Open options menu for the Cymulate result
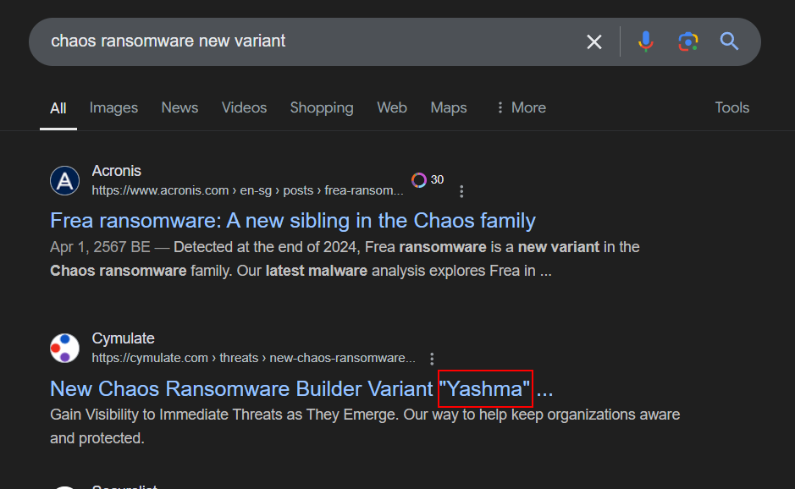Viewport: 795px width, 489px height. tap(432, 359)
